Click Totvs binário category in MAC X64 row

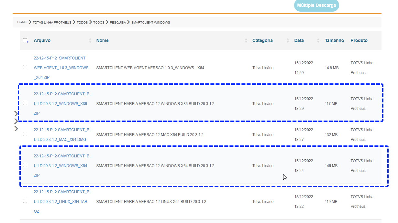pyautogui.click(x=263, y=135)
